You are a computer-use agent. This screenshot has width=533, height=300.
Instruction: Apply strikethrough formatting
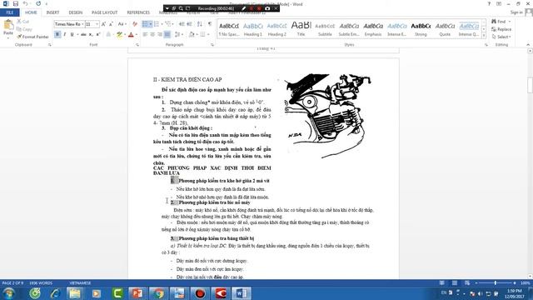83,34
